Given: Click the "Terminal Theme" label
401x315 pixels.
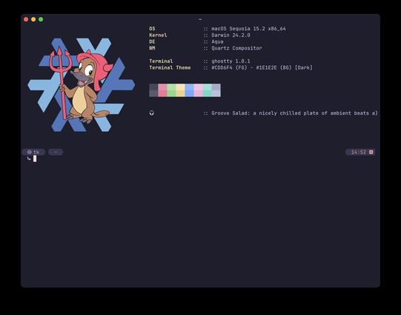Looking at the screenshot, I should pyautogui.click(x=170, y=67).
